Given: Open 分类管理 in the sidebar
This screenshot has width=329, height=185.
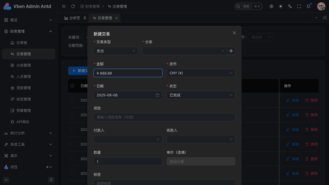Looking at the screenshot, I should (24, 65).
